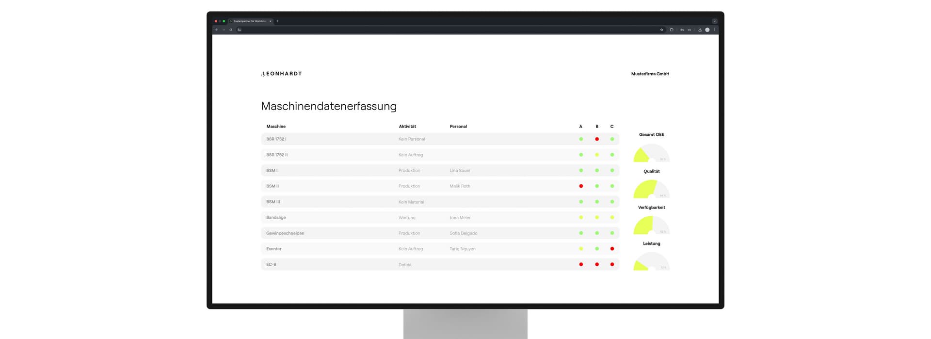931x339 pixels.
Task: Select the Systempartner browser tab
Action: coord(250,21)
